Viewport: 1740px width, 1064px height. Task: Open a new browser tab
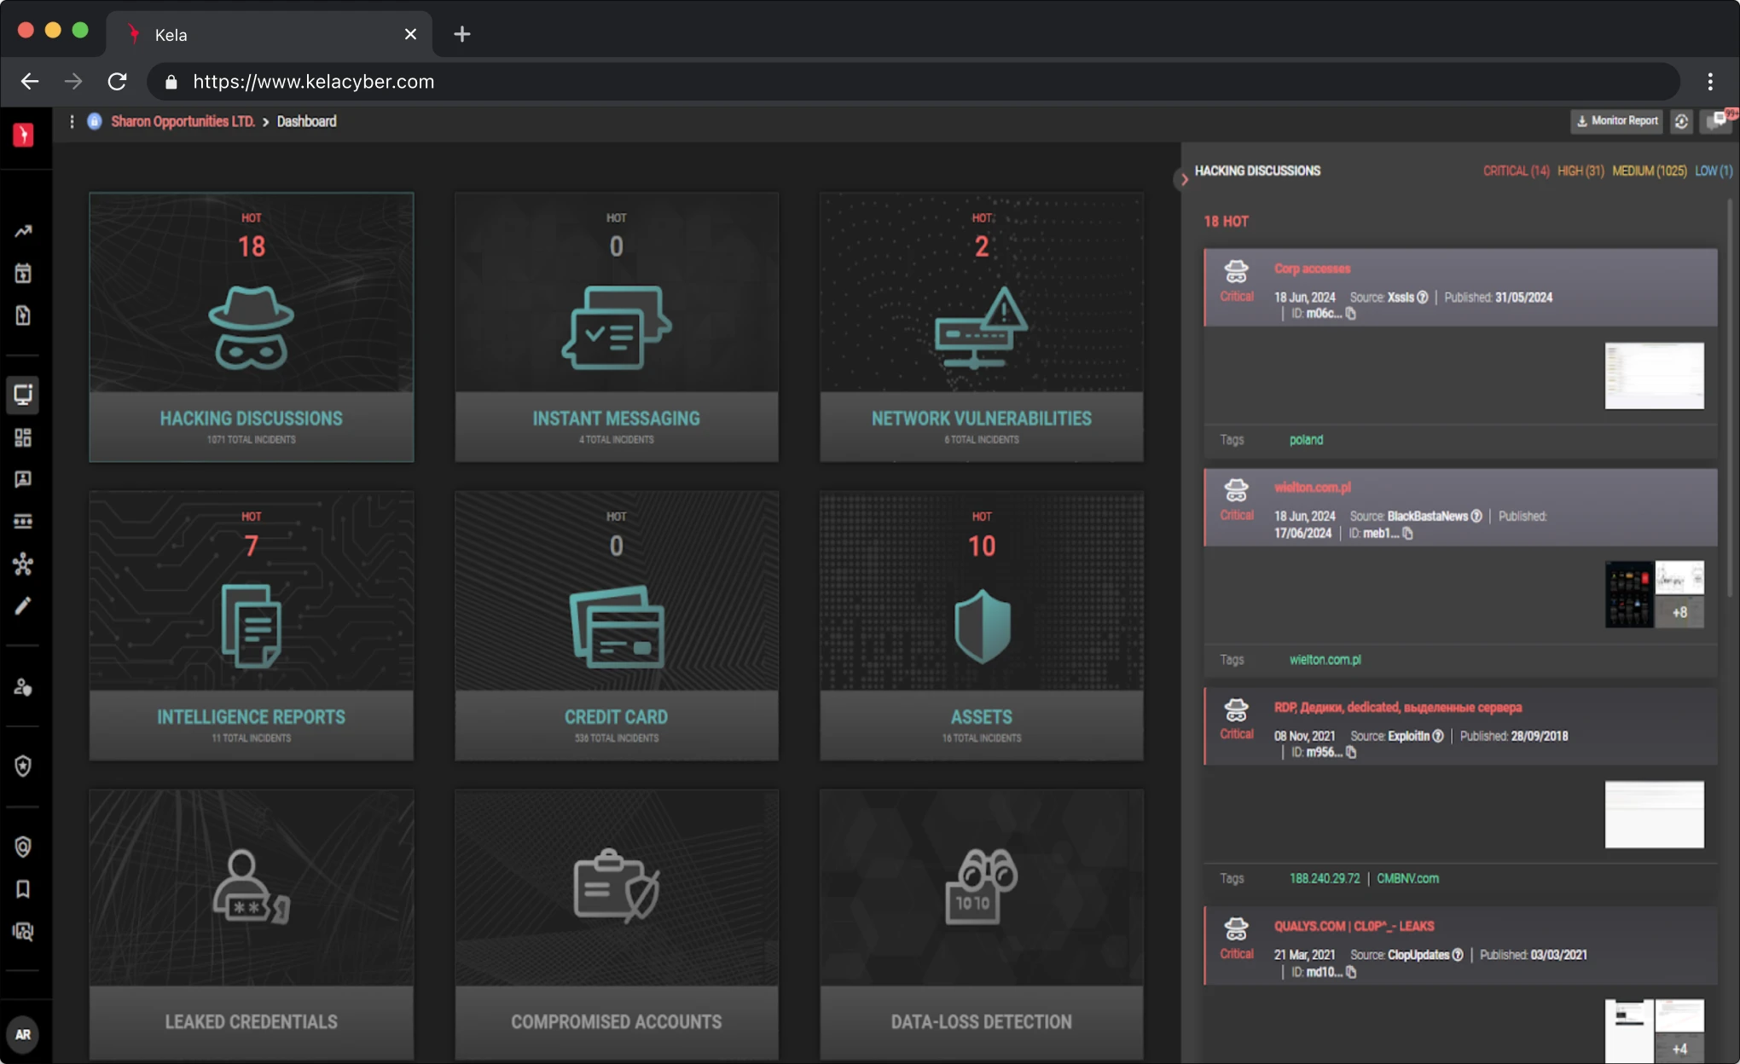461,34
